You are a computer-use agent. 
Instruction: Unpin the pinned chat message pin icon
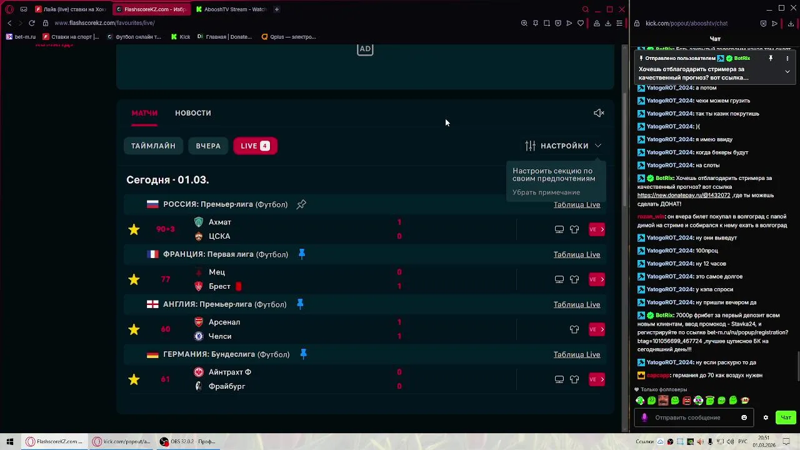pyautogui.click(x=771, y=58)
